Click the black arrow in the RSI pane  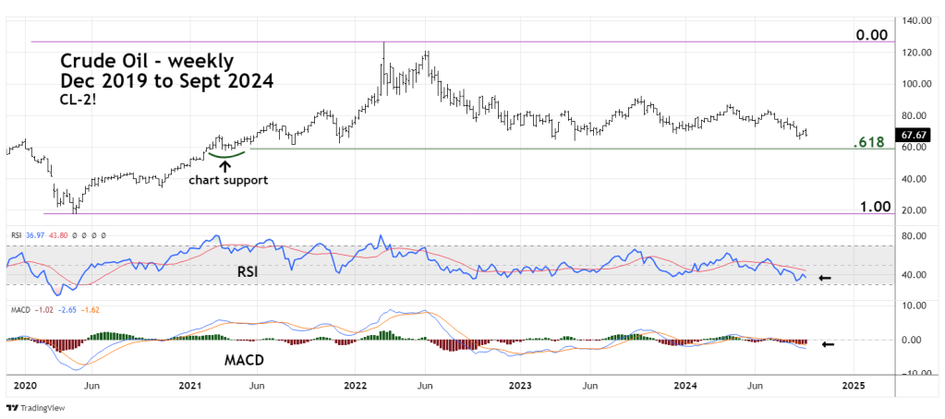[x=825, y=278]
